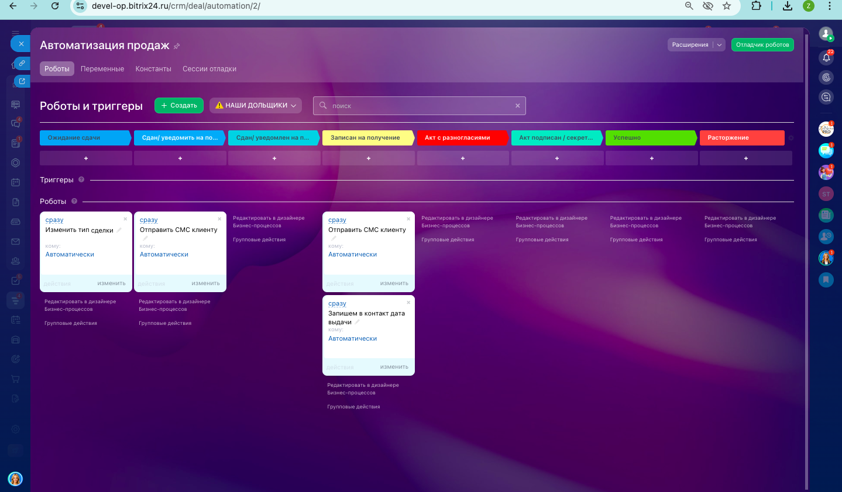
Task: Remove the Запишем в контакт дата выдачи robot
Action: click(408, 303)
